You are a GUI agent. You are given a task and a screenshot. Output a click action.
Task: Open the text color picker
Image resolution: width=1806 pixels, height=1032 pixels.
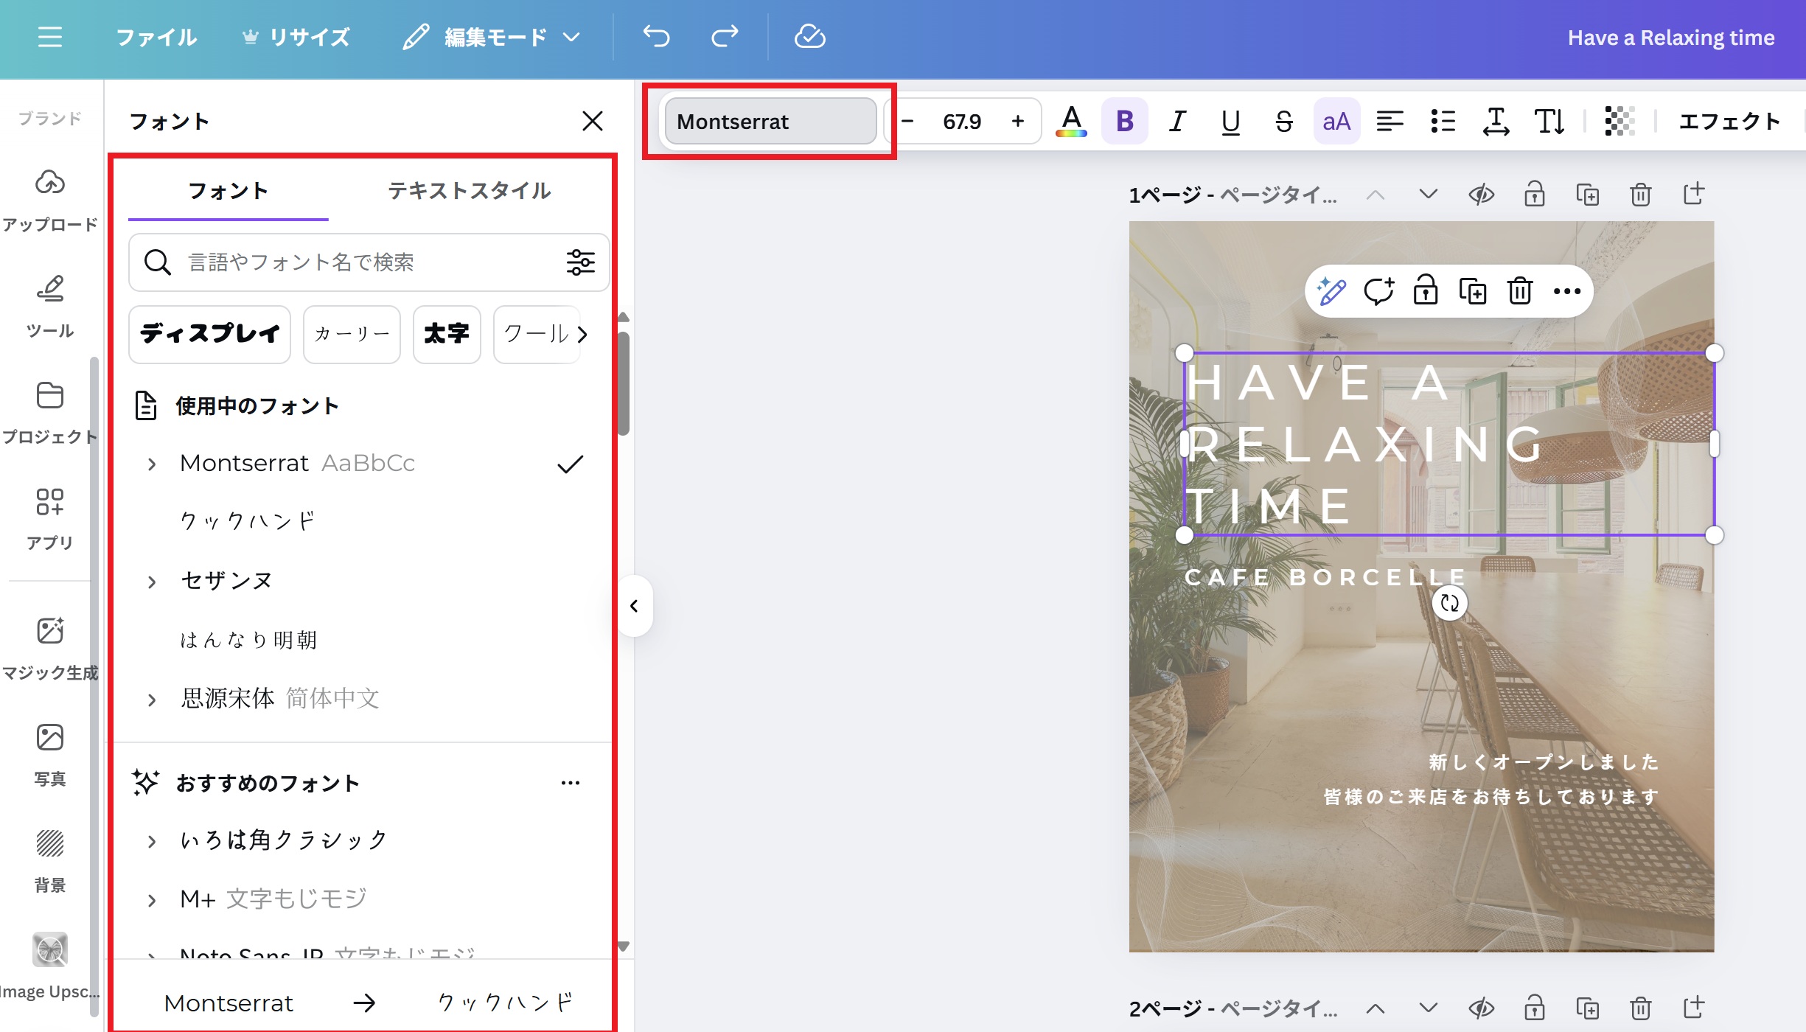1071,122
